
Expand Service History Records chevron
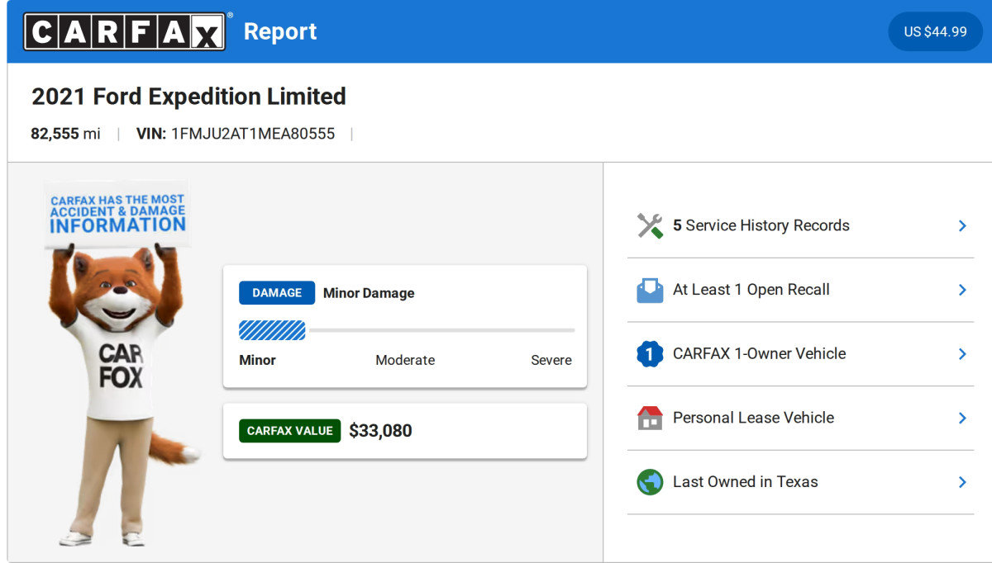961,225
